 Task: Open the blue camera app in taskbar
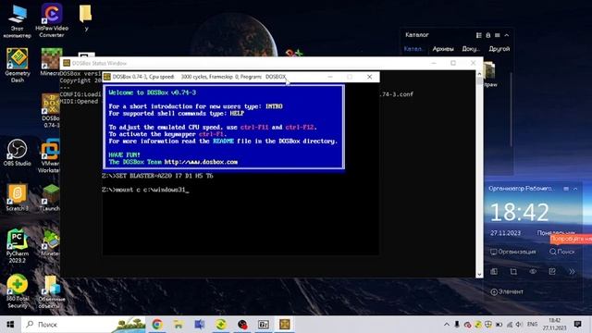coord(200,325)
